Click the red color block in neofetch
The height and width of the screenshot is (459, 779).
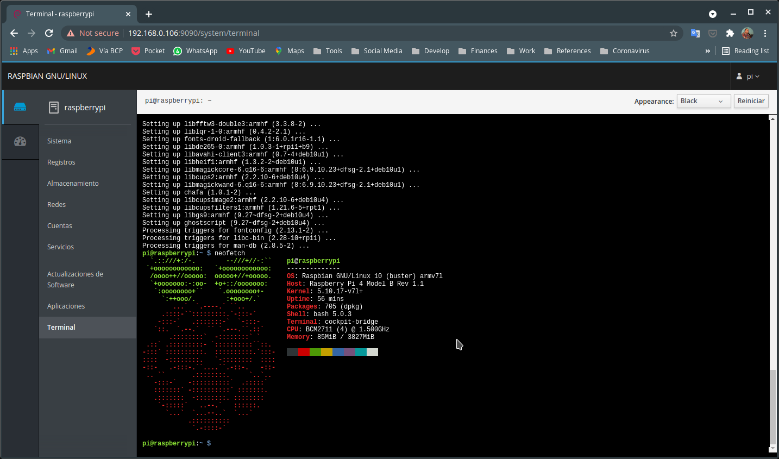(x=304, y=352)
